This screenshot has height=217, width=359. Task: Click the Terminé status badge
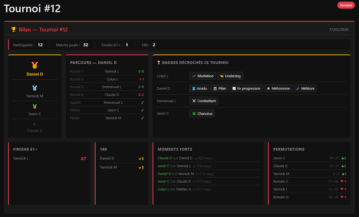346,5
